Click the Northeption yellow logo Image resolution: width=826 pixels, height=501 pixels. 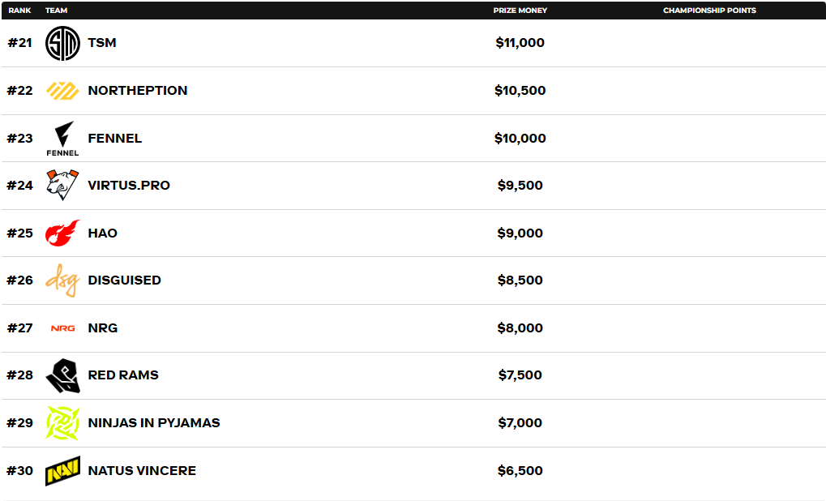pyautogui.click(x=62, y=91)
